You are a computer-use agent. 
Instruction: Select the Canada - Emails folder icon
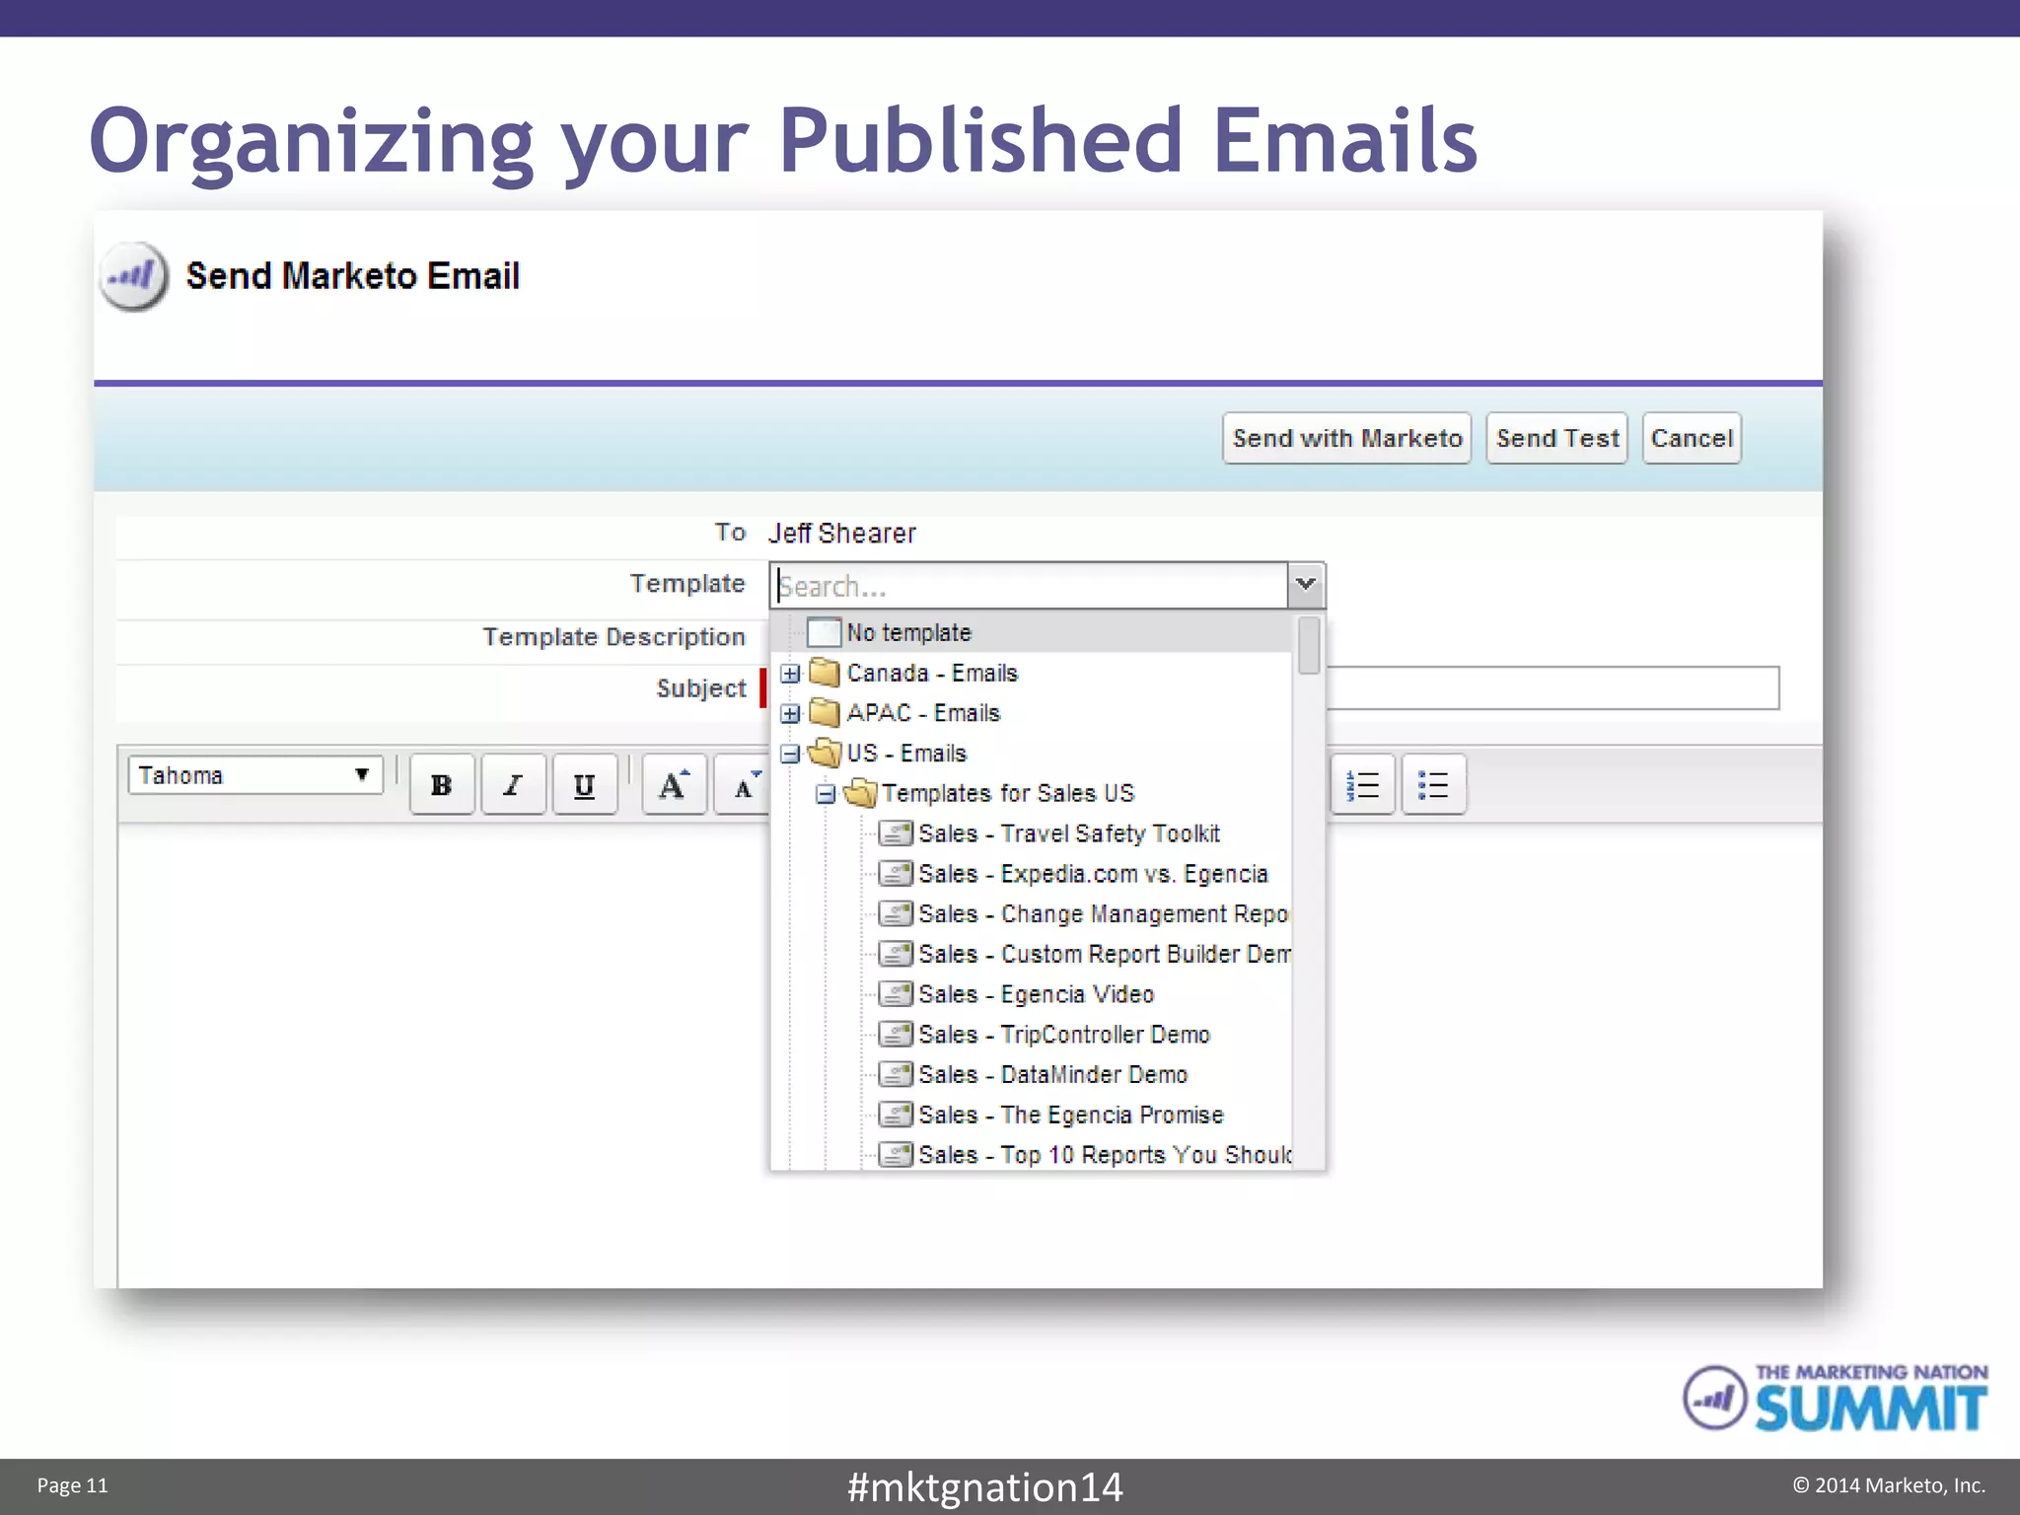825,673
